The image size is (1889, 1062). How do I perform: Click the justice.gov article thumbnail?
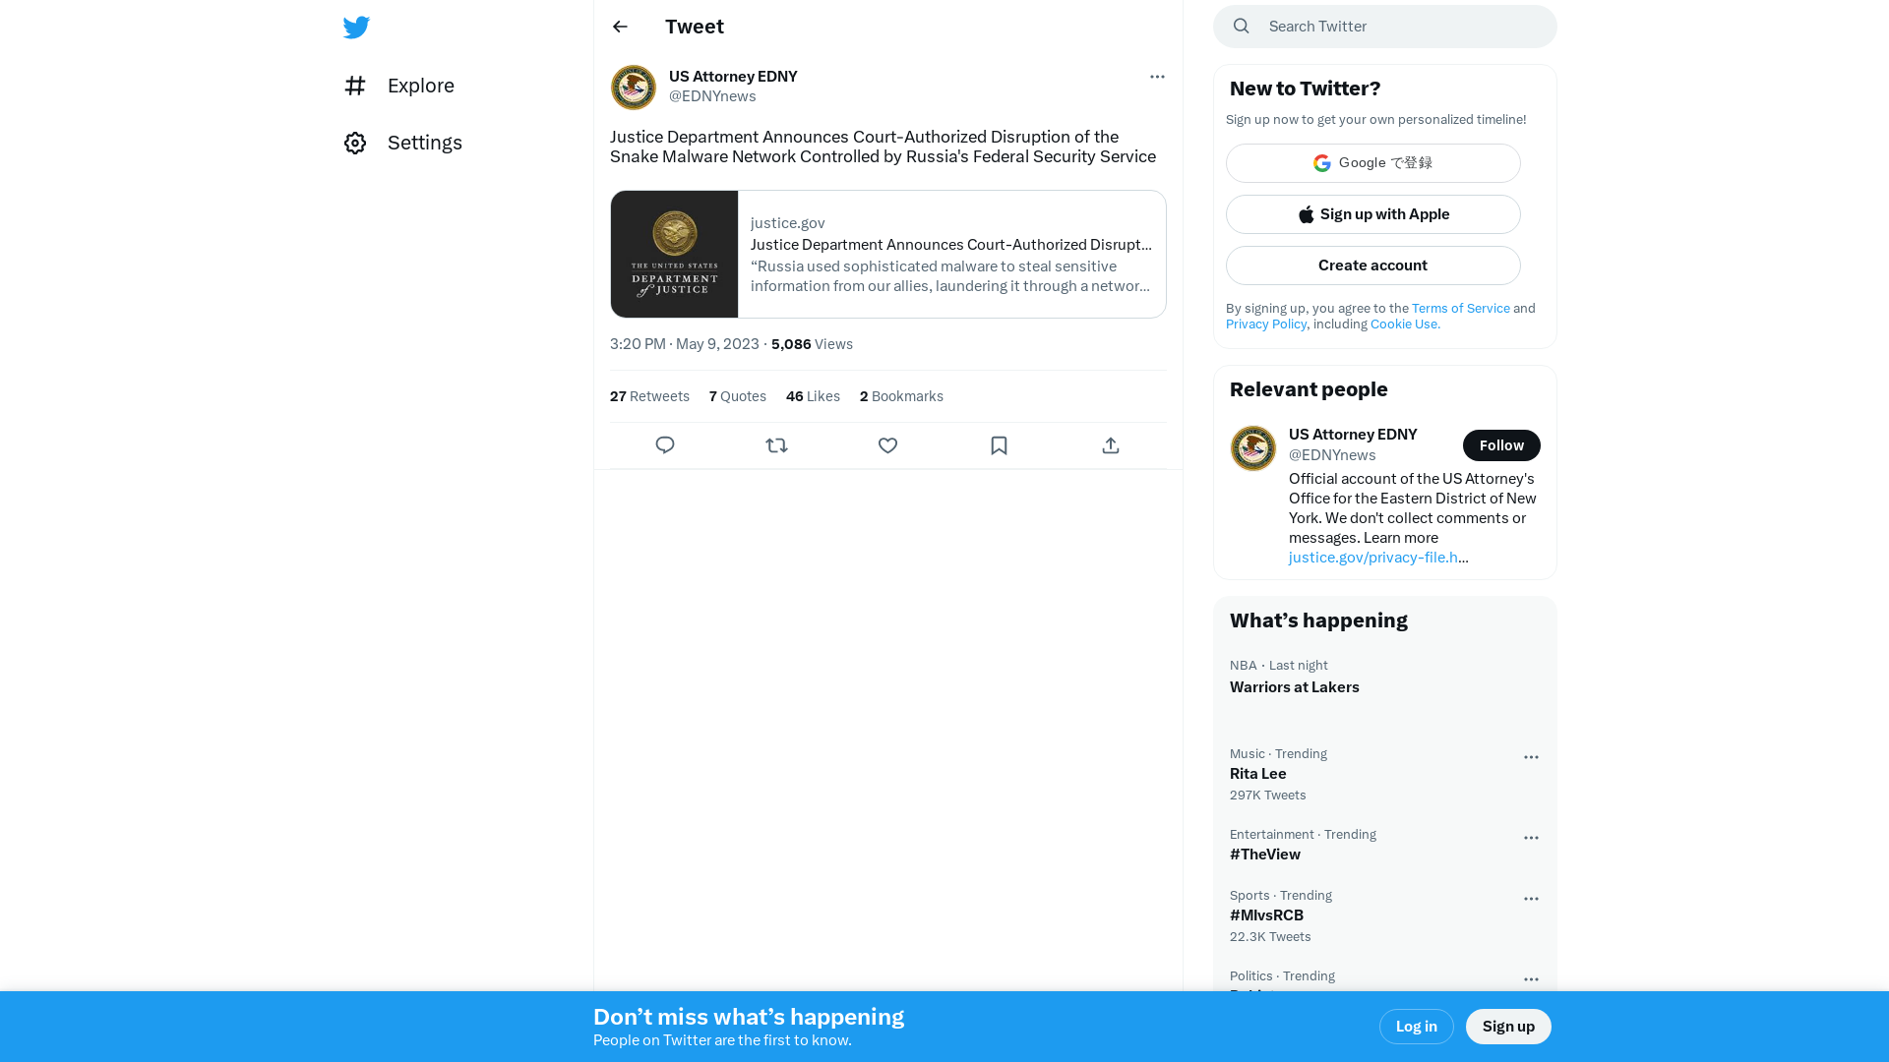673,254
